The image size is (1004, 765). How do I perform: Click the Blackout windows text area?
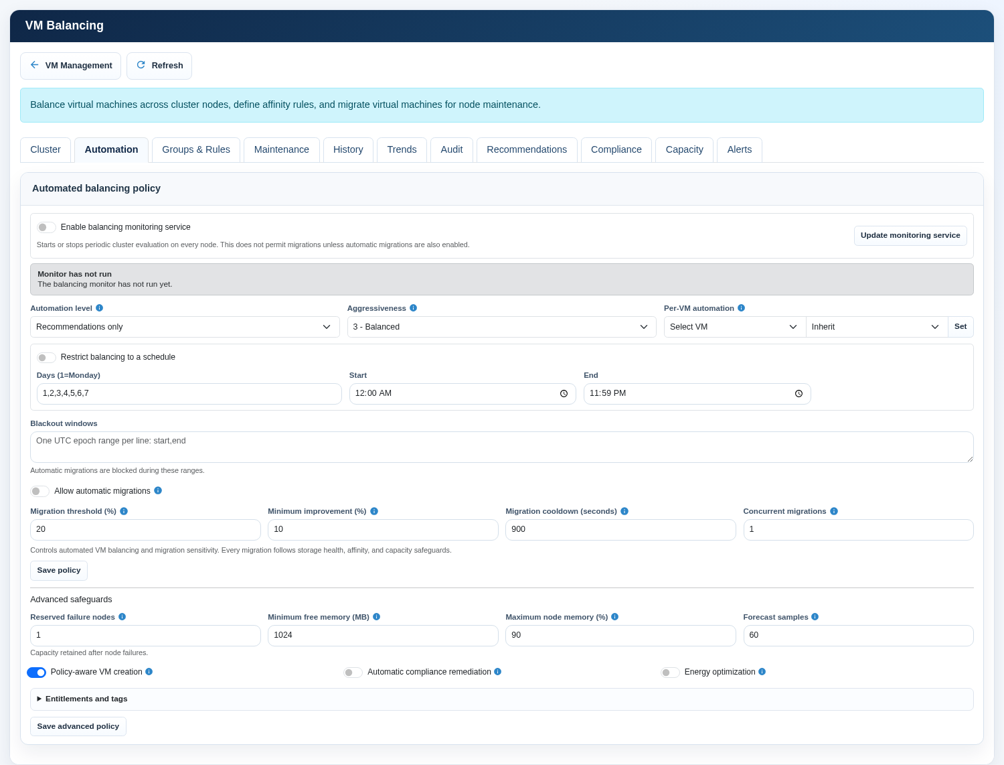pyautogui.click(x=502, y=447)
